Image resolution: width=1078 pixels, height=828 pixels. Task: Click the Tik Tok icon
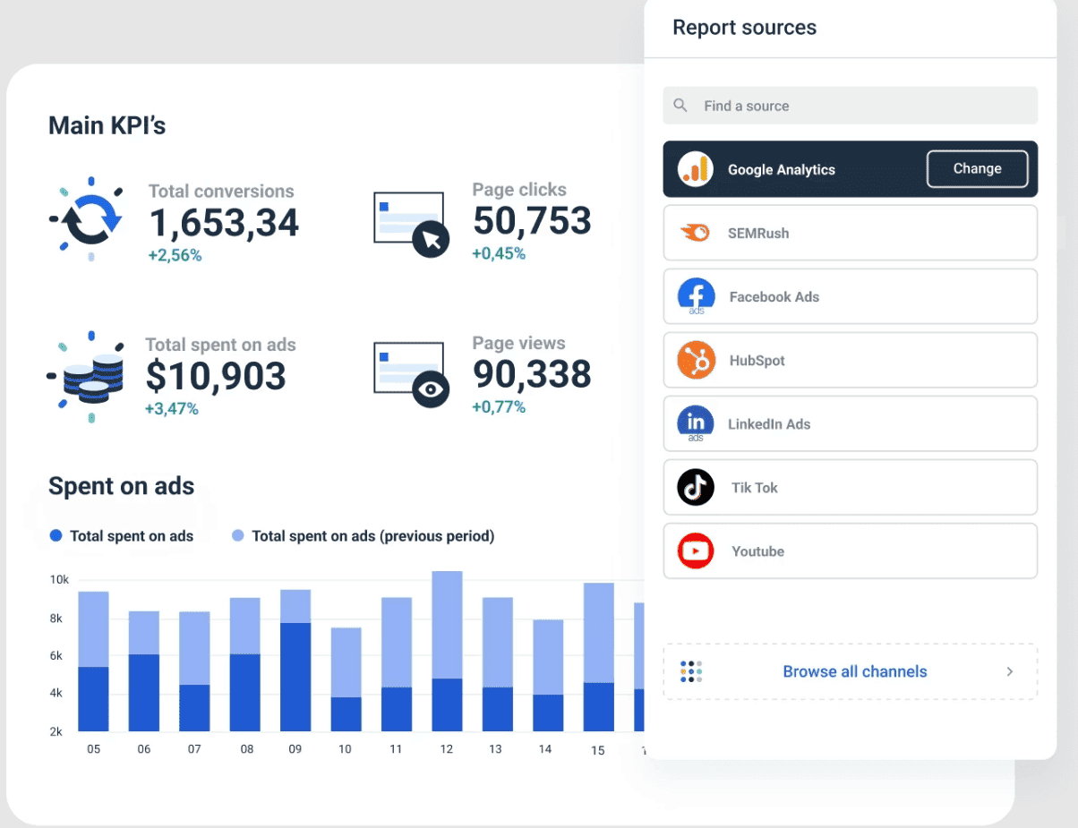696,487
